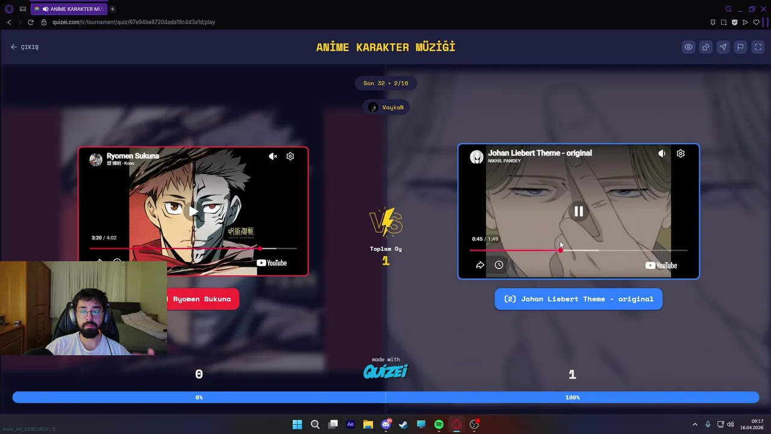Open settings gear on Ryomen Sukuna video

coord(290,156)
